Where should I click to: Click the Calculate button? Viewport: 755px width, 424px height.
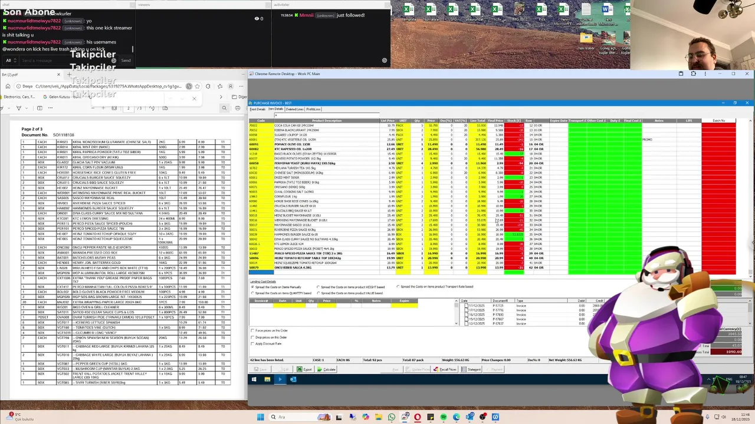[326, 369]
